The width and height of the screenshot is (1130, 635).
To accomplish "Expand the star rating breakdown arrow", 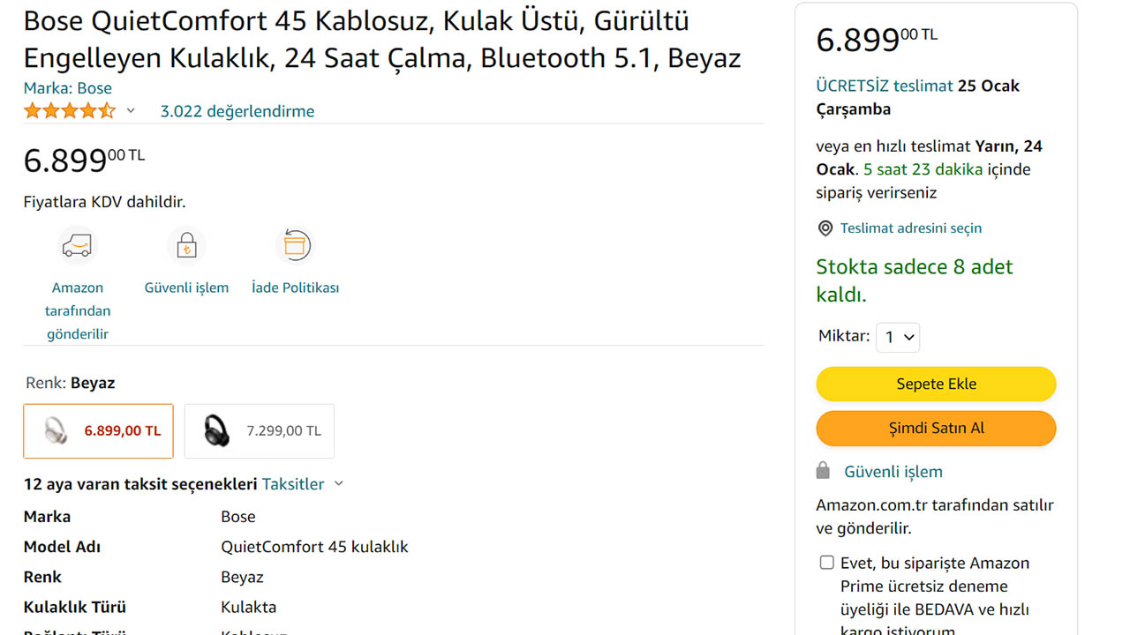I will (131, 111).
